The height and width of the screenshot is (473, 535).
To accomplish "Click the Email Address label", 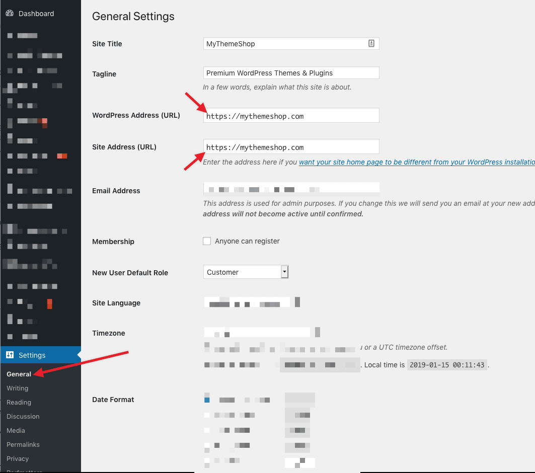I will 116,191.
